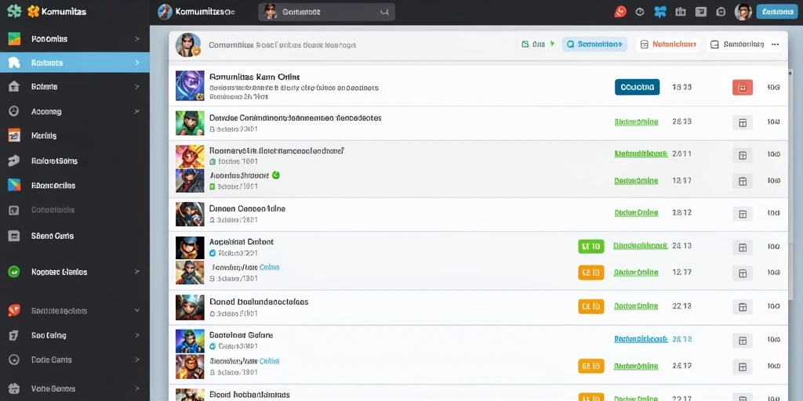Click the green 18 badge in Aopetinat row

591,247
